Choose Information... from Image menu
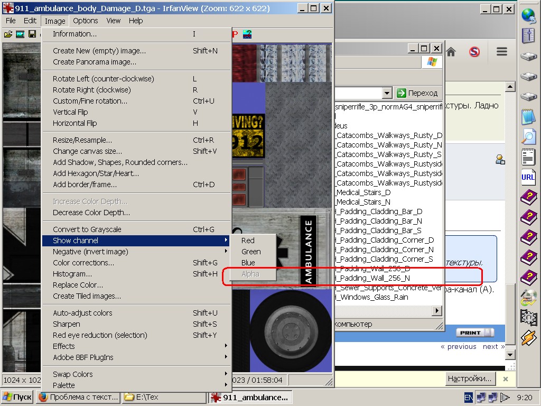541x406 pixels. (137, 34)
